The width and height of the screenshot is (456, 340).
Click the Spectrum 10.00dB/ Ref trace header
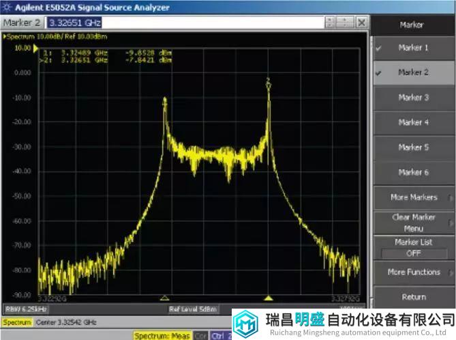(55, 37)
